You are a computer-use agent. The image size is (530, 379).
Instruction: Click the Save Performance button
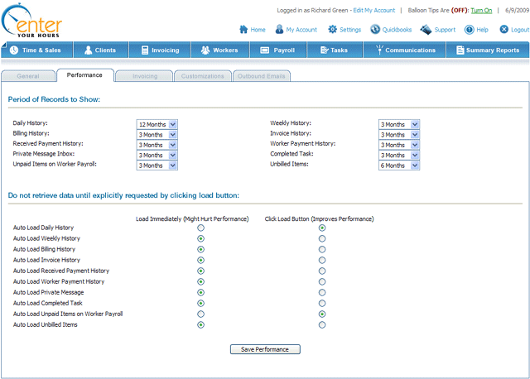point(265,349)
